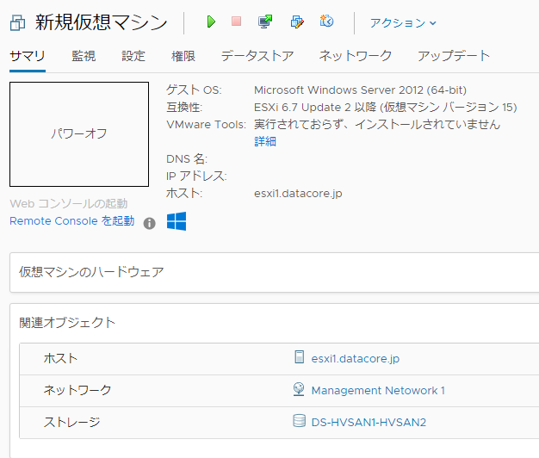The height and width of the screenshot is (458, 539).
Task: Expand the 仮想マシンのハードウェア panel
Action: pyautogui.click(x=275, y=272)
